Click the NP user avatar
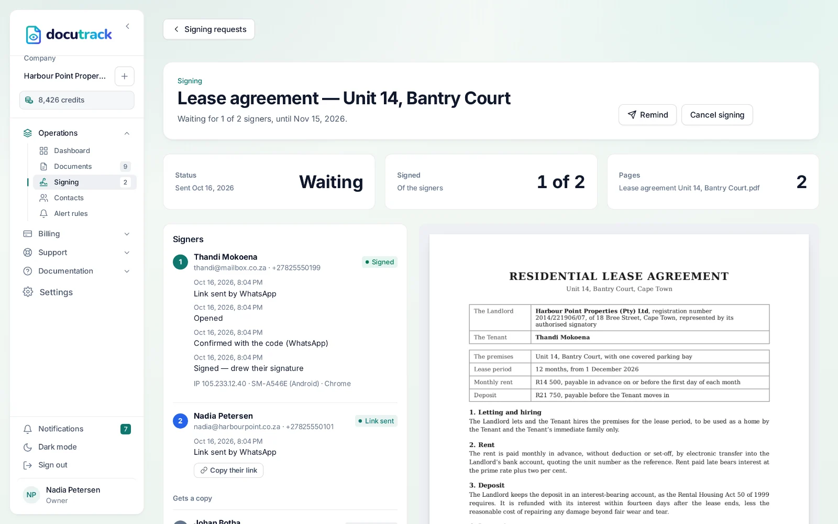 click(31, 495)
